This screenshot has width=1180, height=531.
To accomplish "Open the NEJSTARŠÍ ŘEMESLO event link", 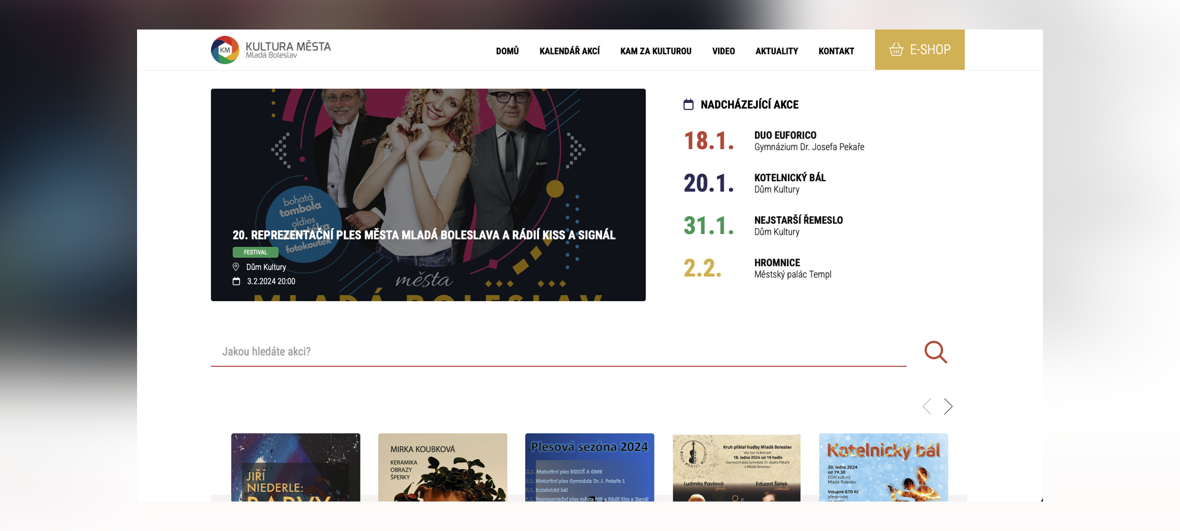I will (798, 220).
